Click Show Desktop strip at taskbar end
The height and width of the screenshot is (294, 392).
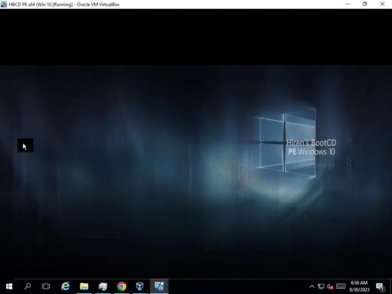tap(391, 286)
